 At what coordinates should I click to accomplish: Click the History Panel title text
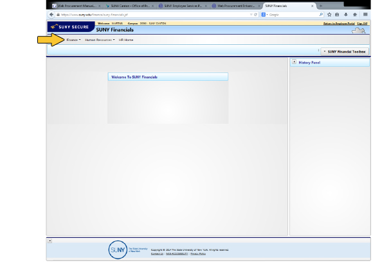[309, 62]
